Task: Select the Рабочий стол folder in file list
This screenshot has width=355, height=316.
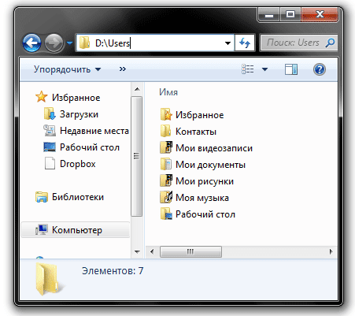Action: [198, 214]
